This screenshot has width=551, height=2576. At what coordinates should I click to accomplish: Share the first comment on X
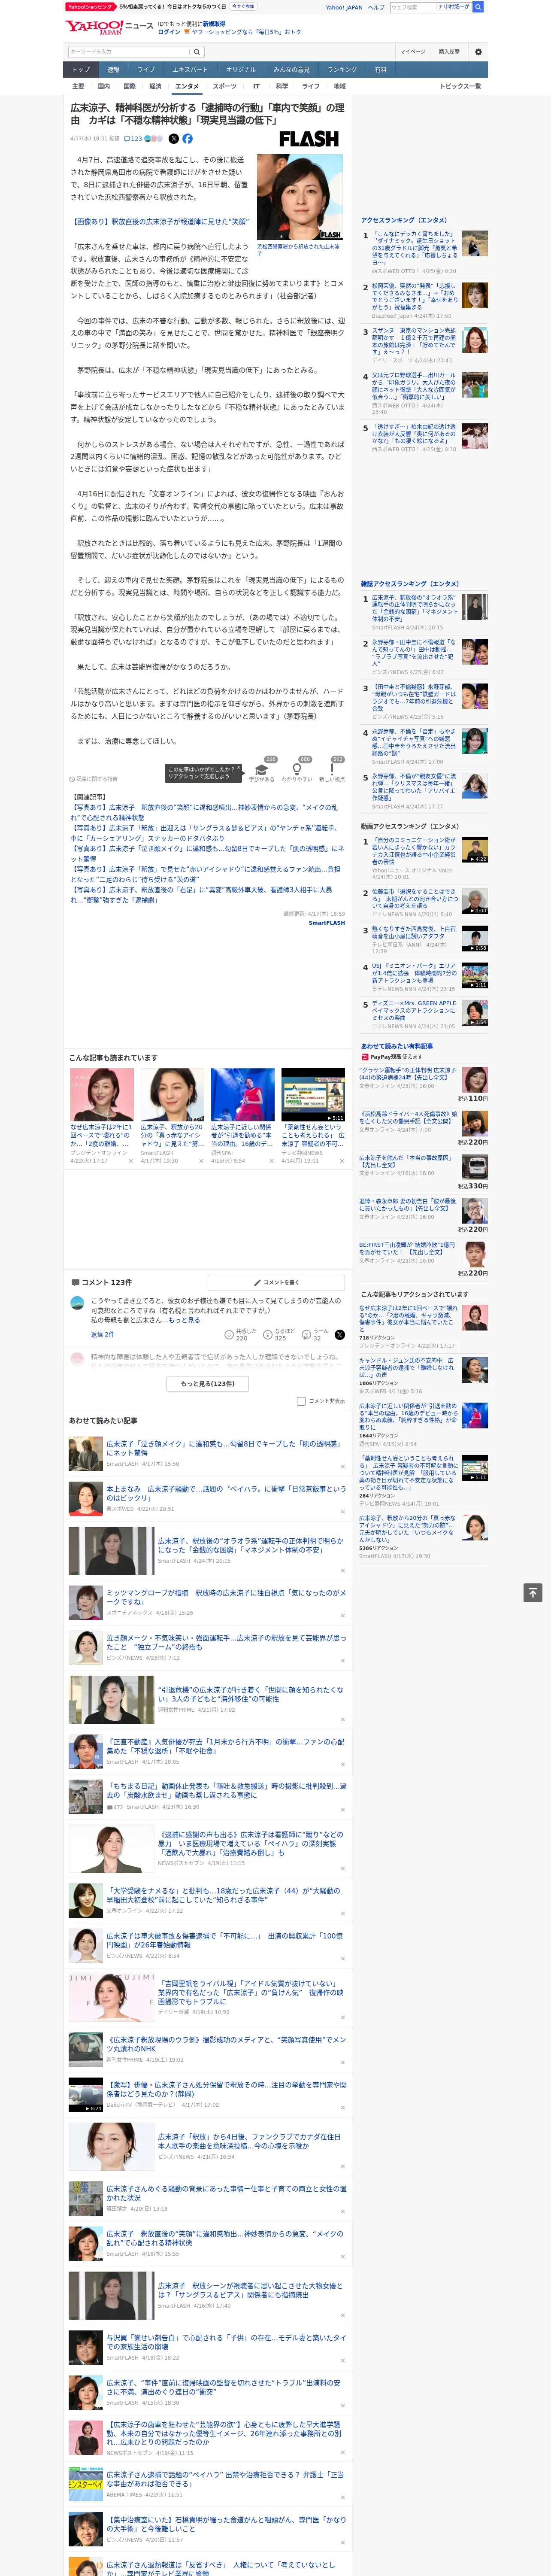pos(340,1335)
